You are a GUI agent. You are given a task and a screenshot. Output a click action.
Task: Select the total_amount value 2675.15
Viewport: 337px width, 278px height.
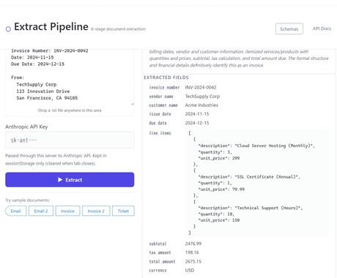pyautogui.click(x=193, y=261)
